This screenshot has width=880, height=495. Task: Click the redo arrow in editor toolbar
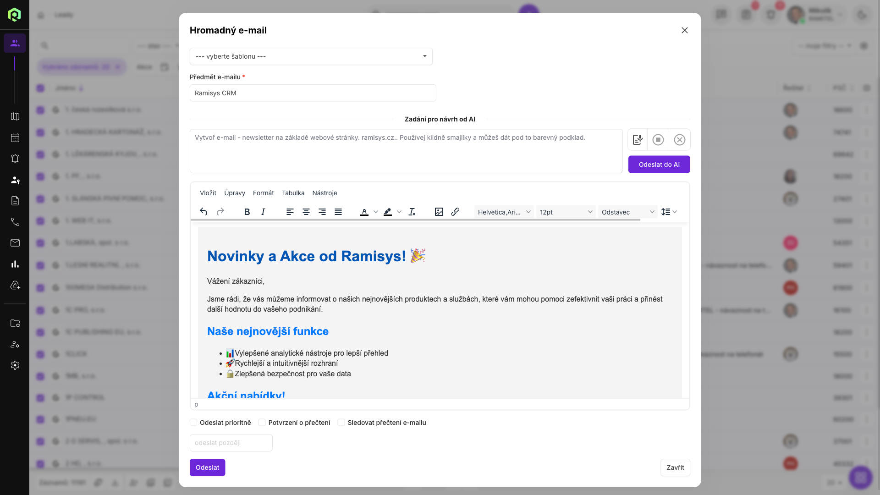(x=220, y=212)
